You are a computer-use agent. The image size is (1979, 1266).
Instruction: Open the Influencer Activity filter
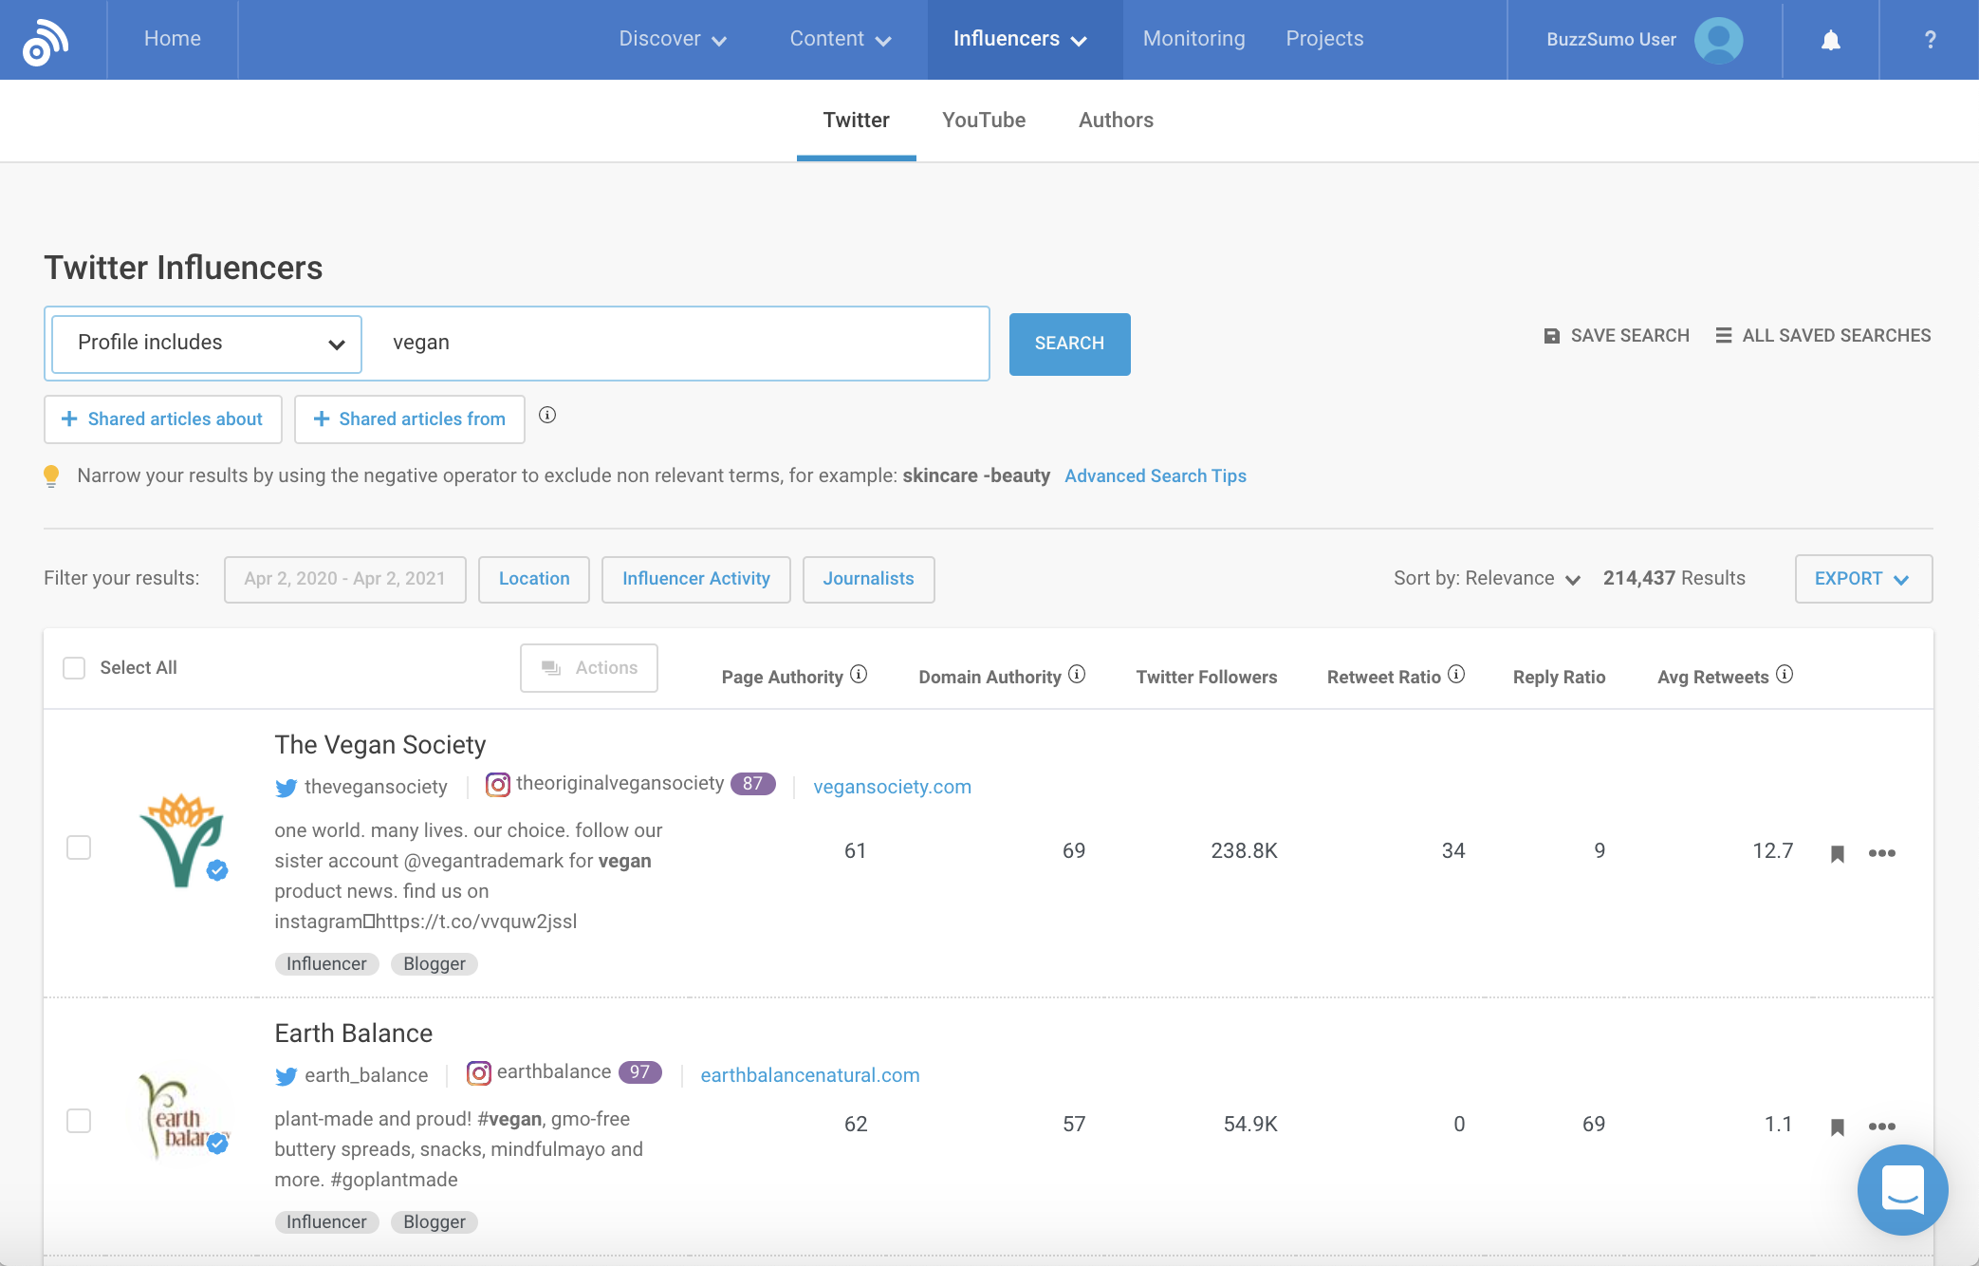(695, 579)
